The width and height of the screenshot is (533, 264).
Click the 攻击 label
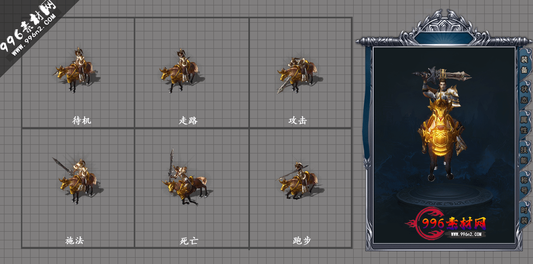coord(298,120)
